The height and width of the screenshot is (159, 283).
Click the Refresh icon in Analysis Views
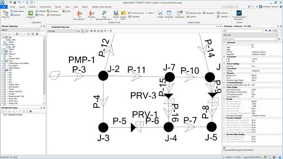click(x=218, y=17)
